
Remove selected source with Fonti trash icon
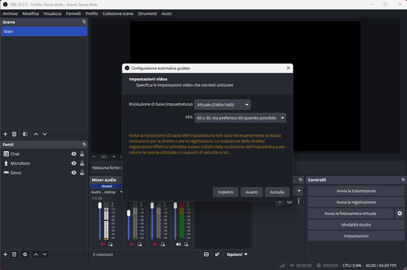pyautogui.click(x=14, y=255)
